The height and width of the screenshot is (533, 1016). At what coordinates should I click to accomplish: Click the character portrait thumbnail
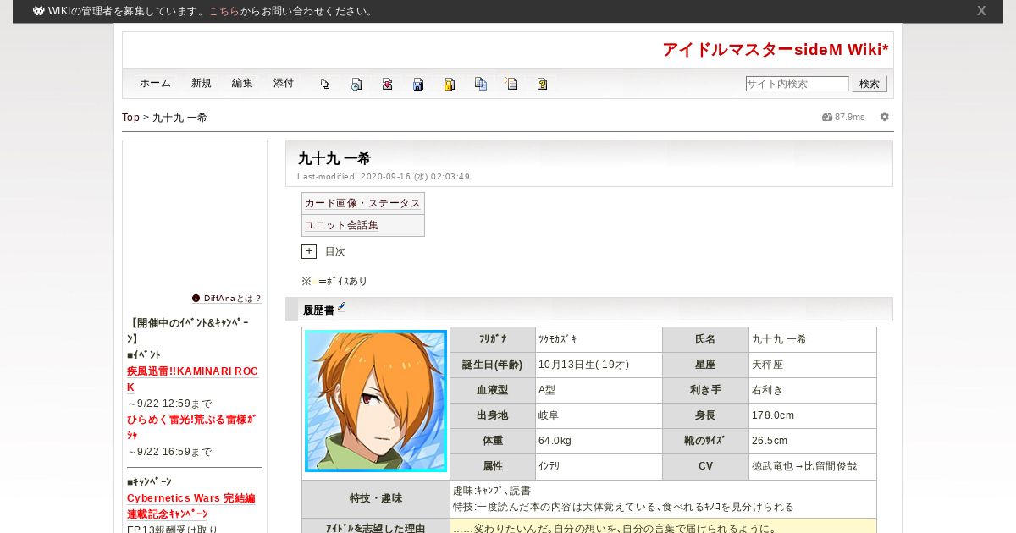(x=376, y=401)
